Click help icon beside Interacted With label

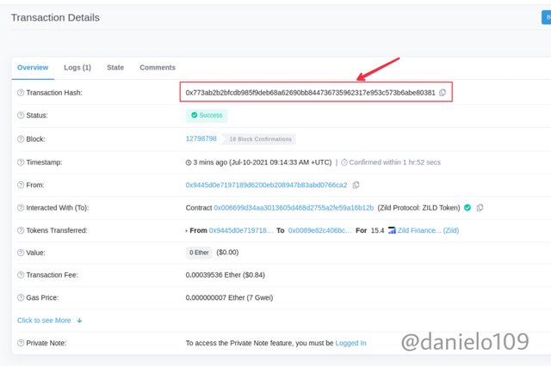pyautogui.click(x=21, y=208)
